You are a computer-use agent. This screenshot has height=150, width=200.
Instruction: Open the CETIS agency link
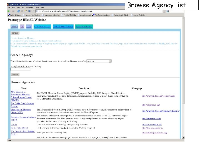pos(14,125)
